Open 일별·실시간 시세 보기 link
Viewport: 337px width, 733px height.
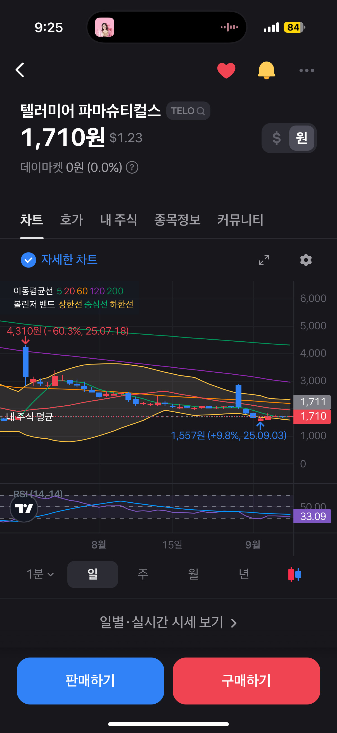pyautogui.click(x=168, y=622)
